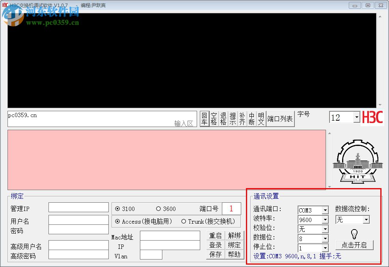This screenshot has width=389, height=267.
Task: Click the 提示 (Hint) toolbar icon
Action: tap(233, 118)
